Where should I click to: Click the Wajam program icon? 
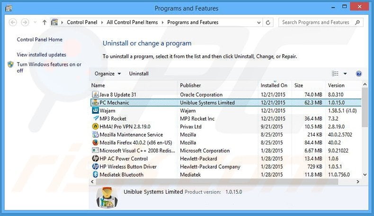[x=96, y=110]
